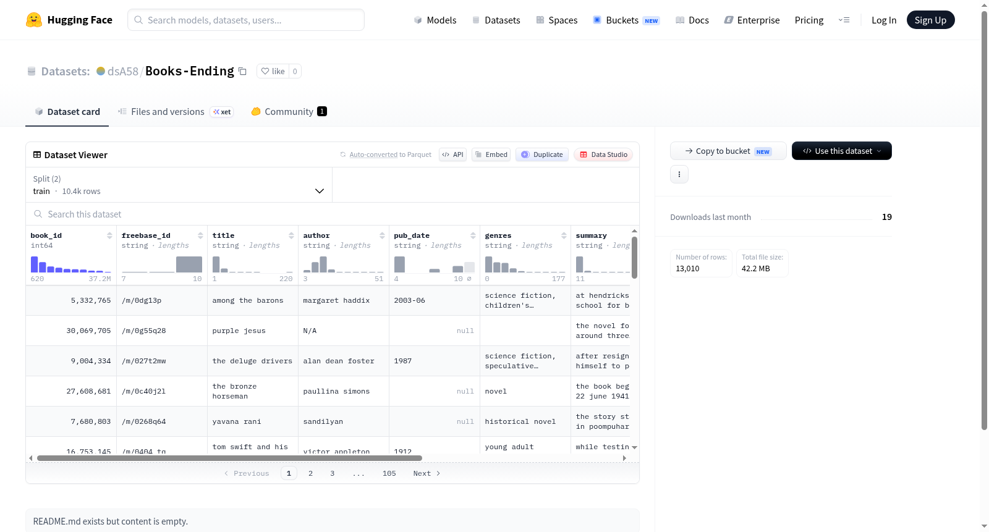Screen dimensions: 989x532
Task: Click the table horizontal scrollbar
Action: [229, 458]
